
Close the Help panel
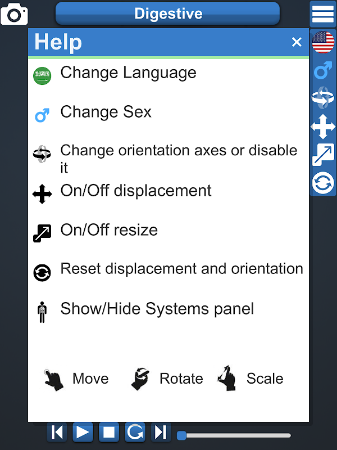point(297,42)
